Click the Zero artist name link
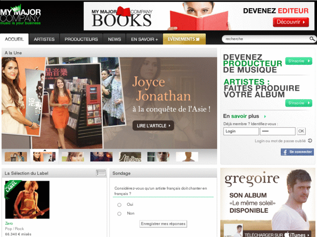The height and width of the screenshot is (237, 317). coord(9,223)
